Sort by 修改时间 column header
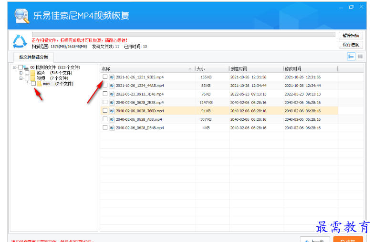This screenshot has width=374, height=242. point(311,68)
